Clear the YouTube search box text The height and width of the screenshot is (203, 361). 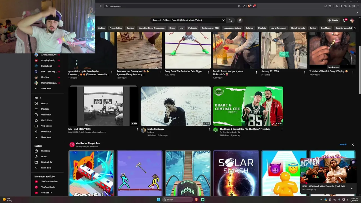(x=223, y=20)
